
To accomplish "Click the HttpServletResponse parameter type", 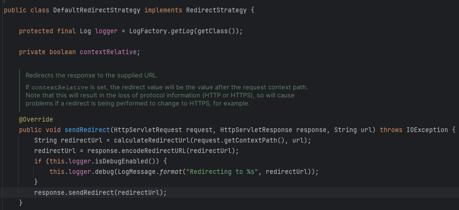I will (x=256, y=130).
